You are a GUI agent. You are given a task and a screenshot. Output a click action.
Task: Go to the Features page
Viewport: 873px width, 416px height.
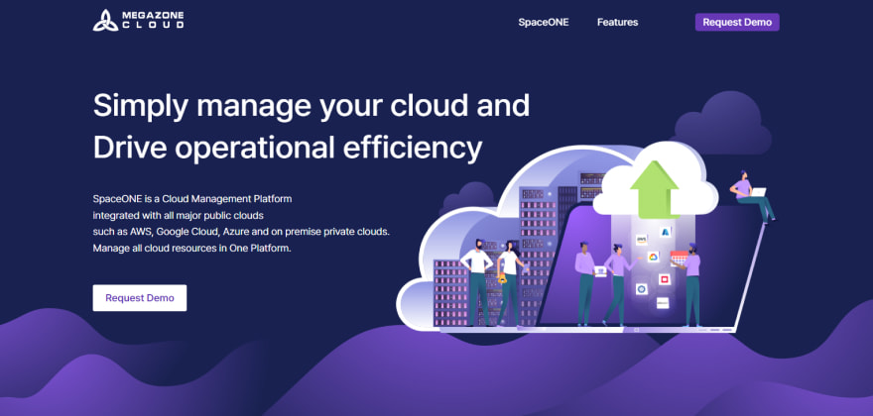click(x=617, y=22)
